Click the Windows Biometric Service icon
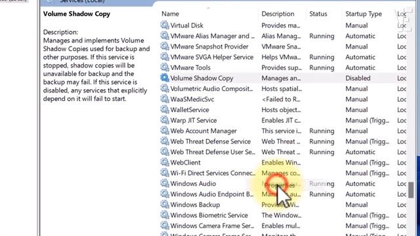The width and height of the screenshot is (420, 236). tap(165, 215)
